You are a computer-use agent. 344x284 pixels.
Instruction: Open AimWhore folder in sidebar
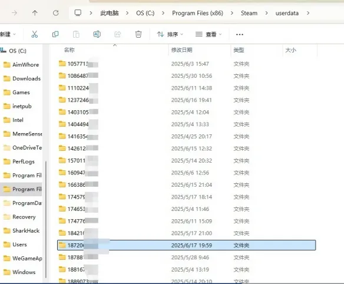point(21,65)
